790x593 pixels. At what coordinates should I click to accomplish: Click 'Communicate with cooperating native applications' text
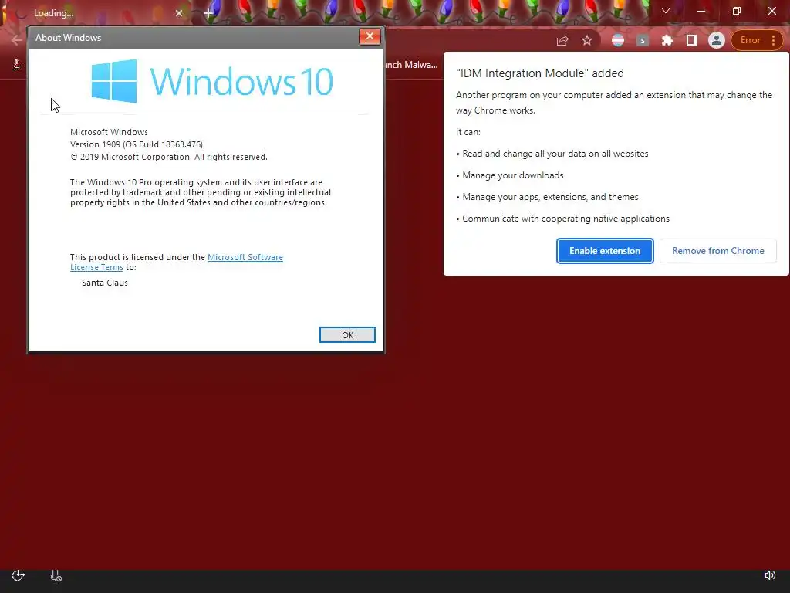[565, 219]
